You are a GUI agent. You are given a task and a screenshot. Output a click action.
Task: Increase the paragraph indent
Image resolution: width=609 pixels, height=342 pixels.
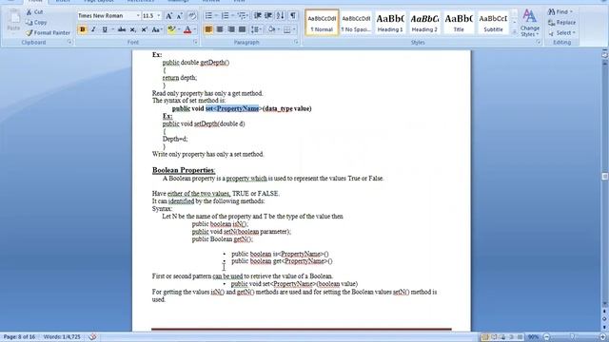point(268,16)
